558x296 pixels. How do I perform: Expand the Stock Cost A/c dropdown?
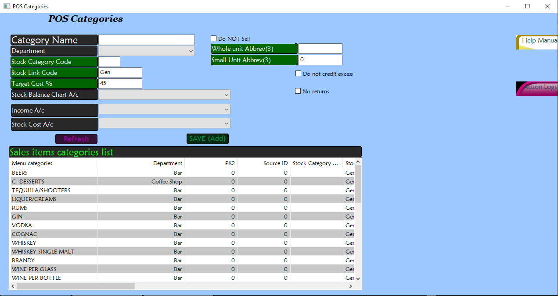(165, 123)
